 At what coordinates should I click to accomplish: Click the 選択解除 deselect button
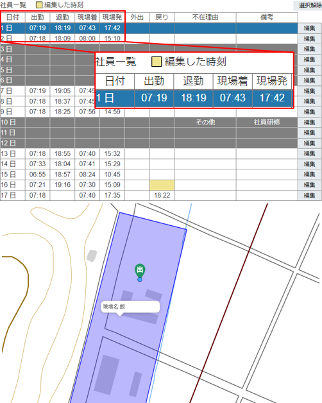coord(309,5)
